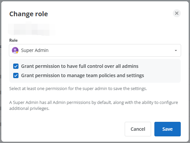This screenshot has height=143, width=190.
Task: Save the role changes
Action: [168, 129]
